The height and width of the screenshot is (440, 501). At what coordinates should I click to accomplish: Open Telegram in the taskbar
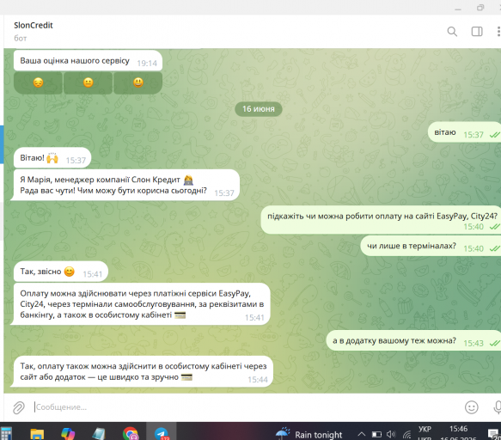162,432
